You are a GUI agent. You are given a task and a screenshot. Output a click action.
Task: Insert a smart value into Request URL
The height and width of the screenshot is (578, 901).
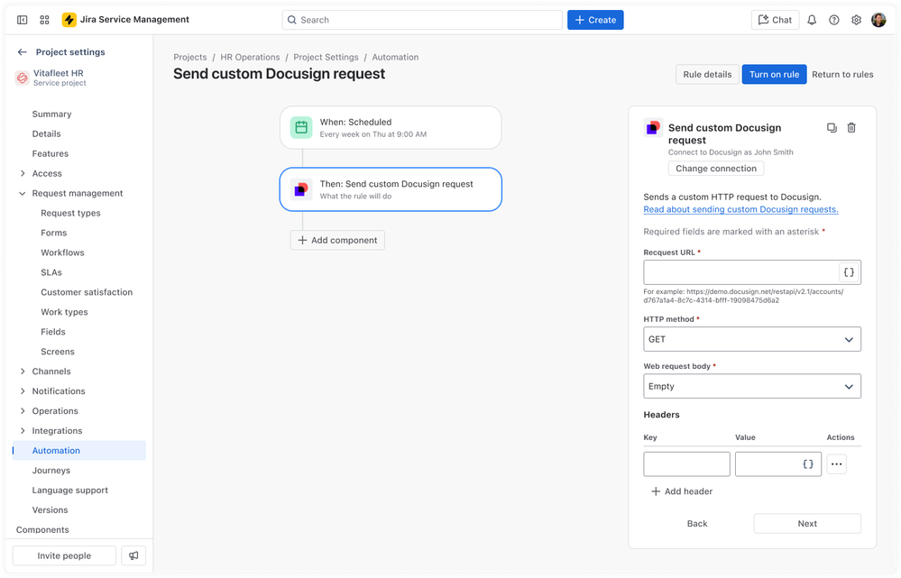tap(849, 271)
